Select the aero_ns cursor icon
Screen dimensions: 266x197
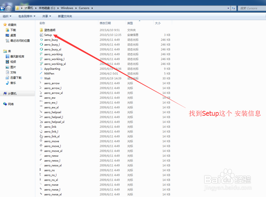tap(40, 170)
